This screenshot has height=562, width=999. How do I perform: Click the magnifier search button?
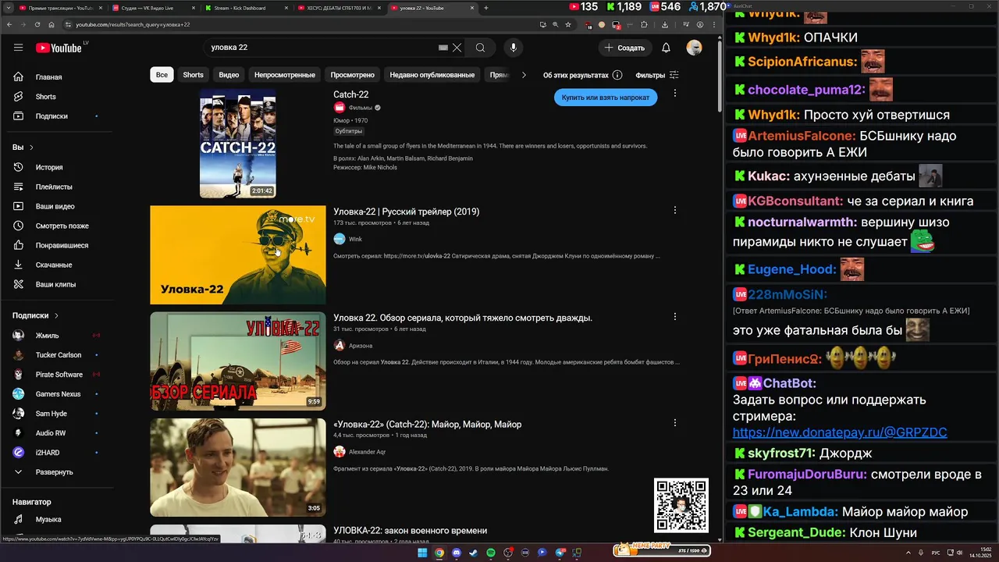480,48
